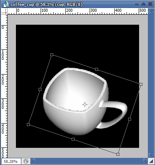Click the bottommost corner handle of the transform box

coord(118,154)
